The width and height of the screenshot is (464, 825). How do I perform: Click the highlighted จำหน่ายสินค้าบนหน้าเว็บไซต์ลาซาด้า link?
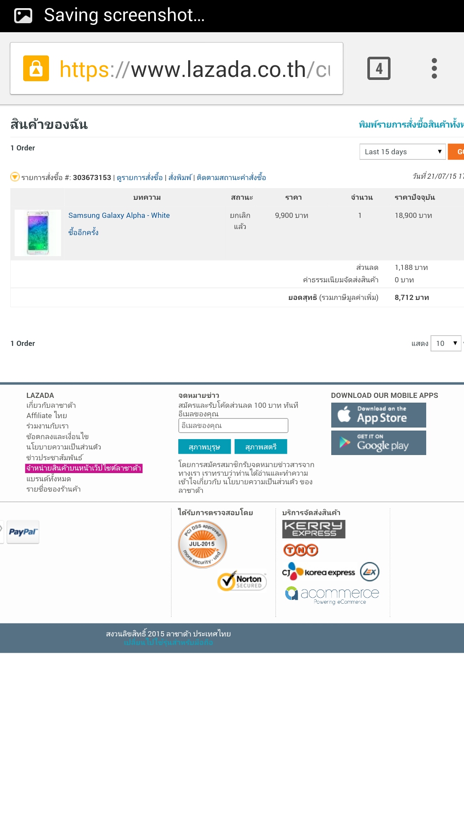[84, 468]
